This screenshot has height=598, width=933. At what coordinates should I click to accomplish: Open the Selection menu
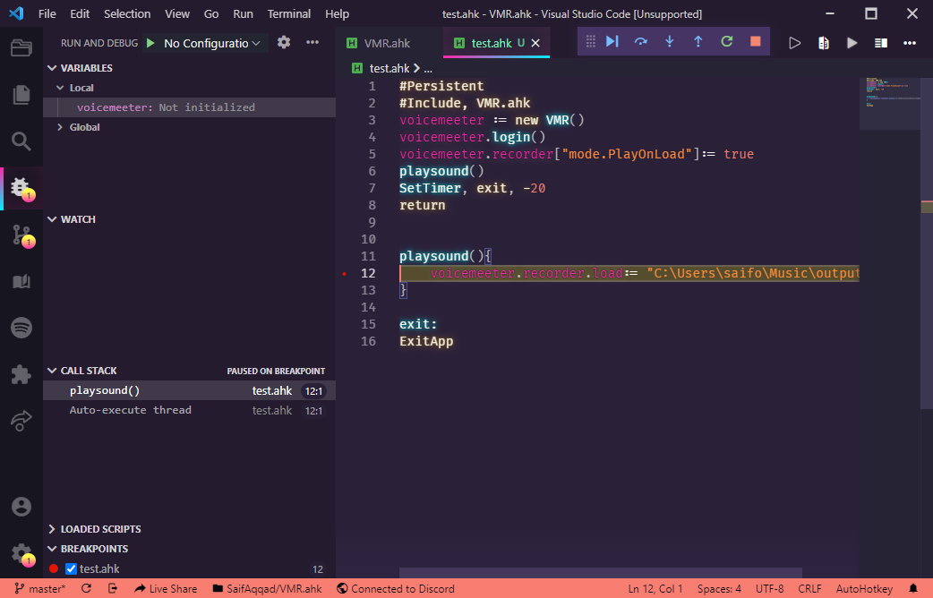[x=127, y=13]
